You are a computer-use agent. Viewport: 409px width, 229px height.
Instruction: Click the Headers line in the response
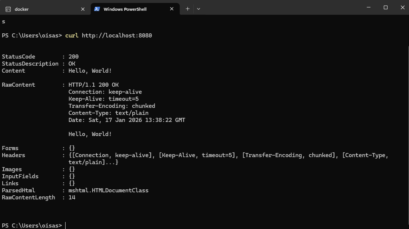(14, 155)
